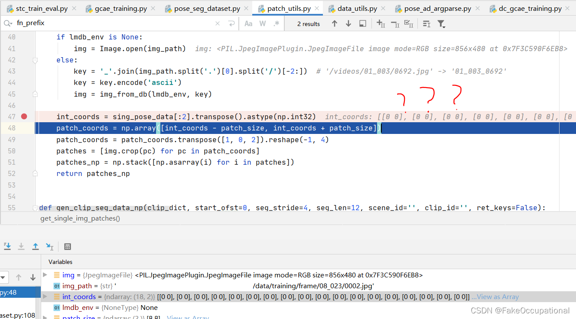The image size is (576, 319).
Task: Click the '2 results' search count text
Action: tap(309, 24)
